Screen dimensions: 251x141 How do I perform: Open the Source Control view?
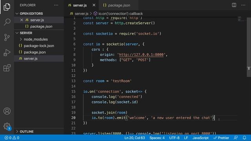pos(7,38)
